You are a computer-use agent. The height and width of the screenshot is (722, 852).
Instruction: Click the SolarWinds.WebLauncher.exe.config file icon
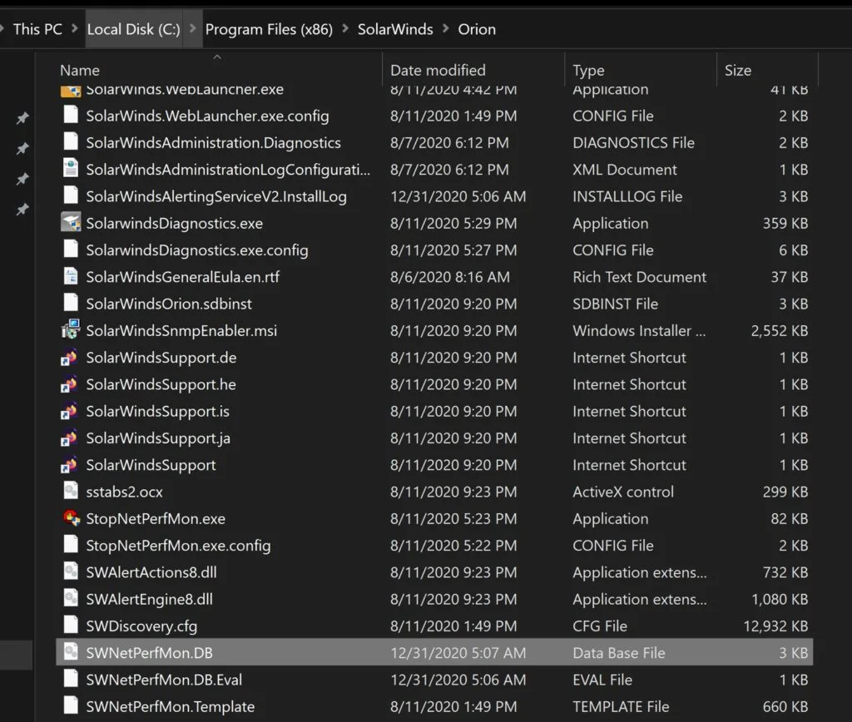click(71, 115)
